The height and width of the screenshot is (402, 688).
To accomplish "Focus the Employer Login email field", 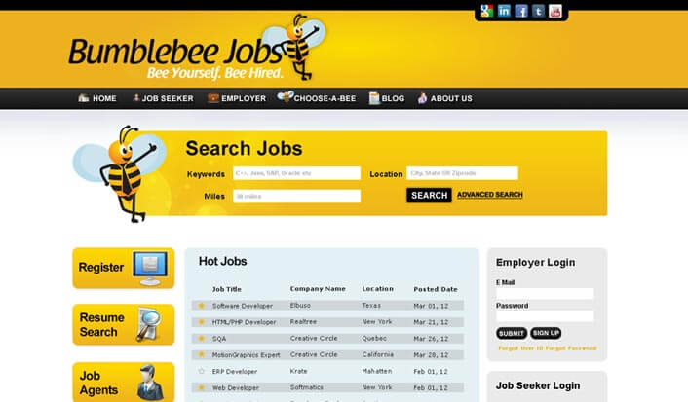I will tap(545, 293).
